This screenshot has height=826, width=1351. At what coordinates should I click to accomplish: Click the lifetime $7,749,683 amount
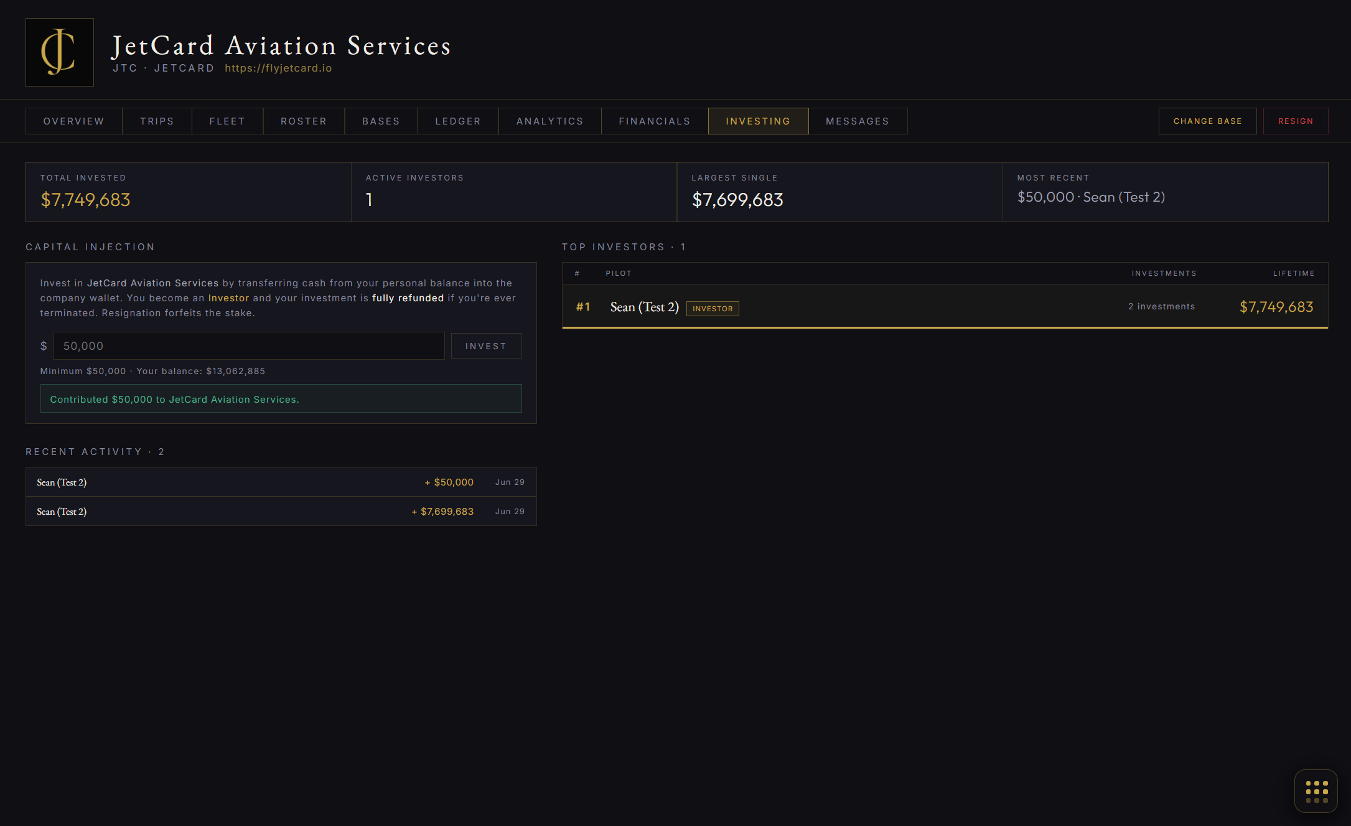click(1276, 307)
